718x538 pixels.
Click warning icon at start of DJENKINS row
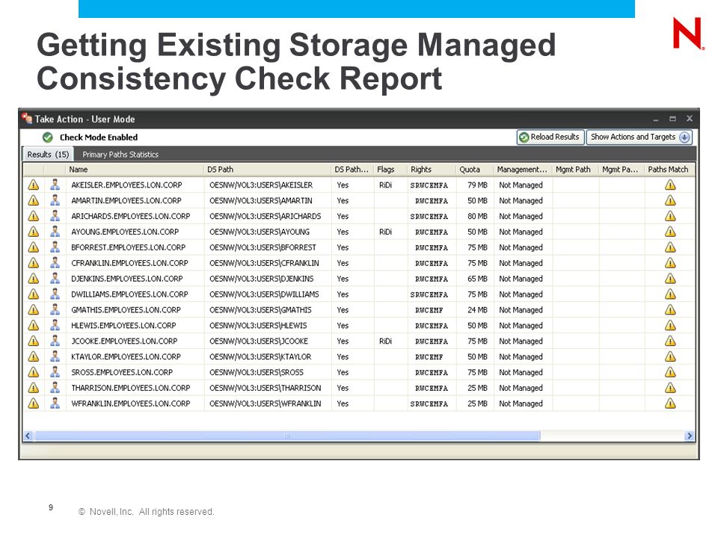coord(34,279)
